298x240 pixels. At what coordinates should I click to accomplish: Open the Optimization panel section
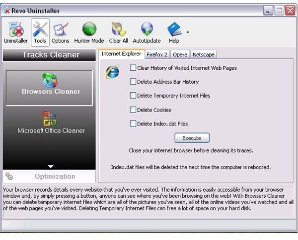(49, 176)
